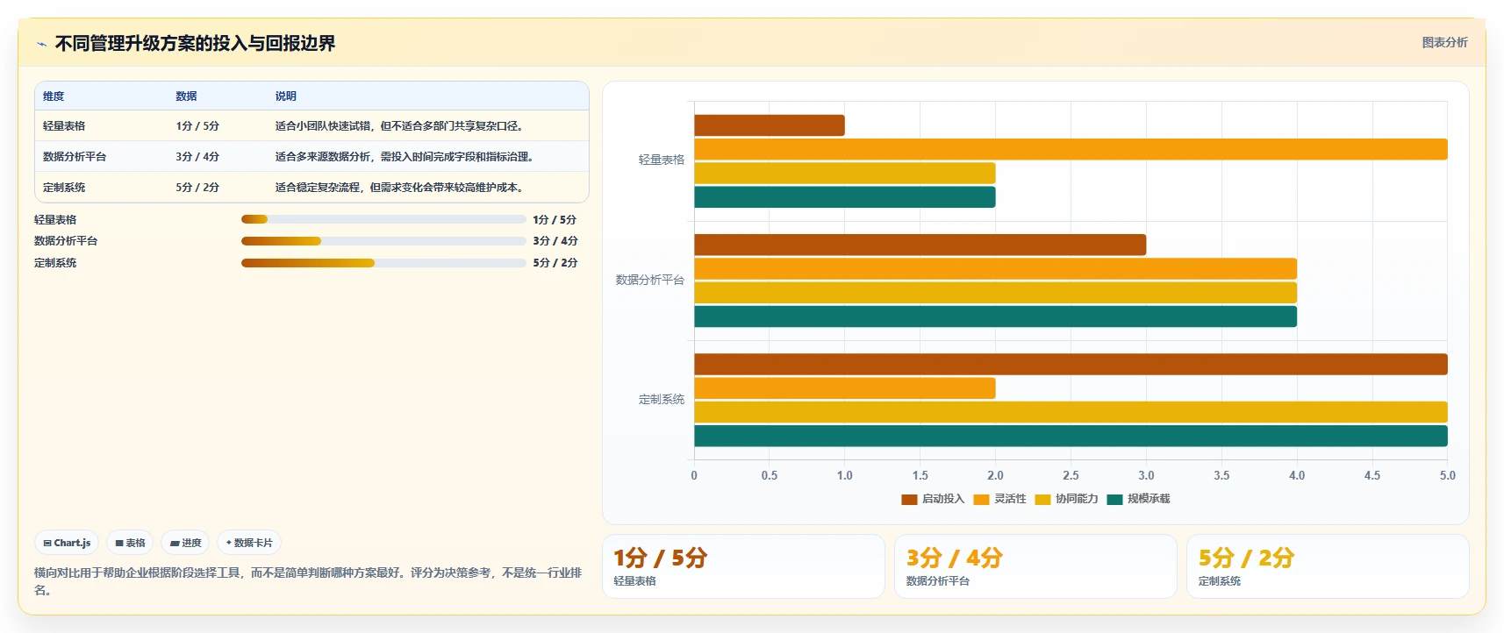Click the 轻量表格 progress bar
The width and height of the screenshot is (1504, 633).
[x=383, y=219]
